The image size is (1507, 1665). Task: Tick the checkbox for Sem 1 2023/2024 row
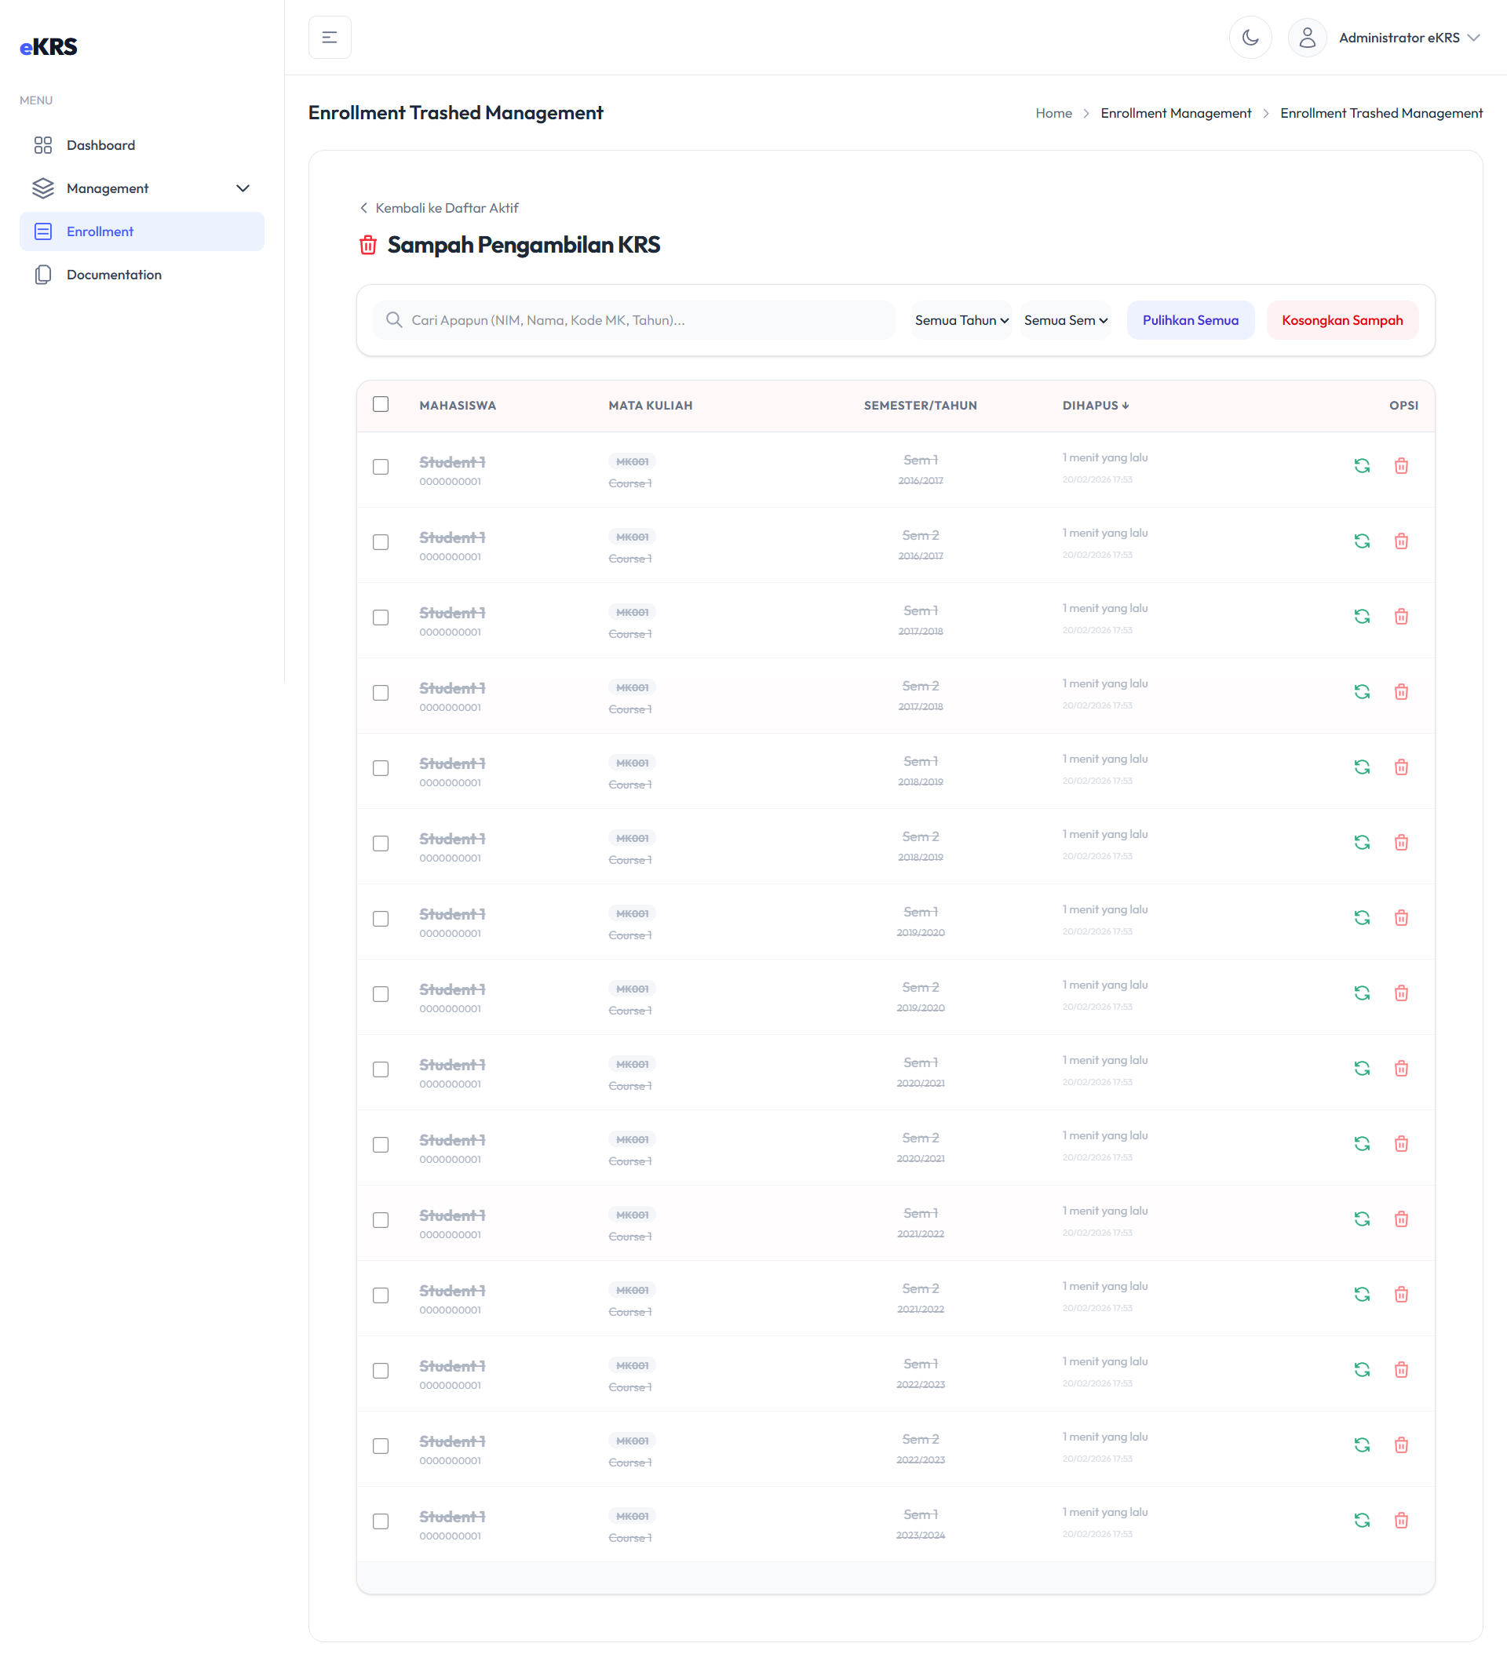(x=380, y=1521)
